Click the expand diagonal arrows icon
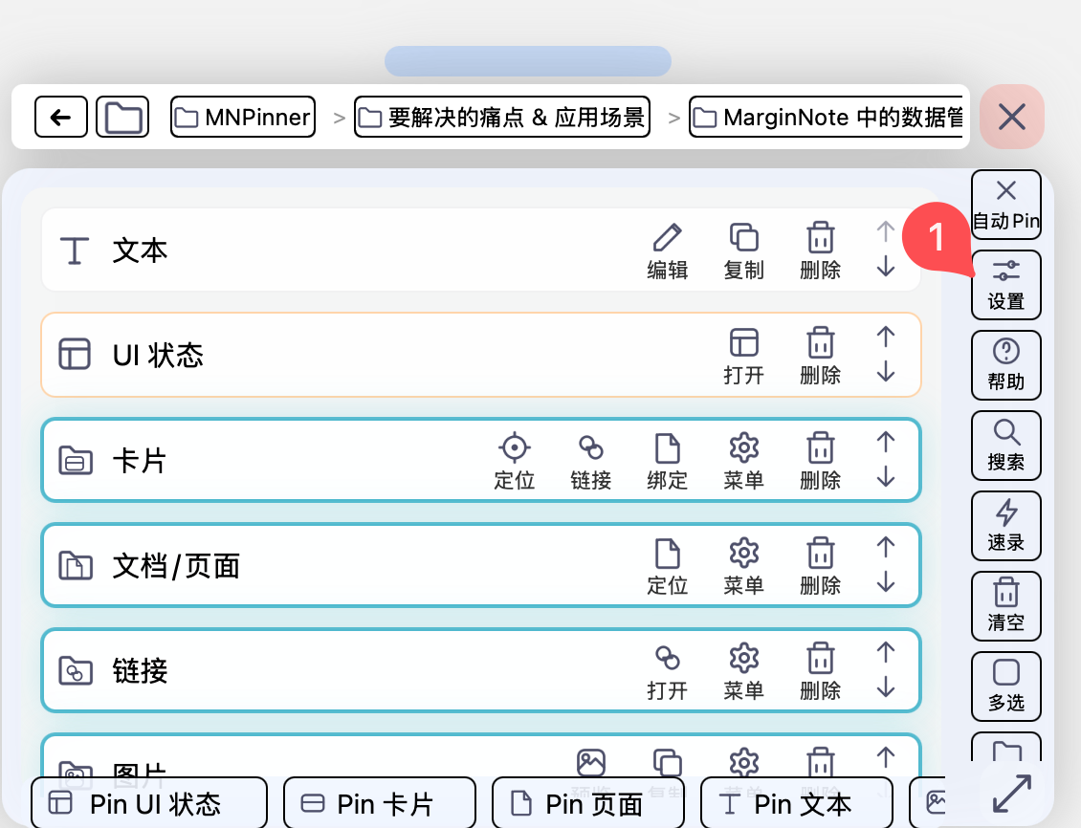This screenshot has height=828, width=1081. pyautogui.click(x=1012, y=795)
